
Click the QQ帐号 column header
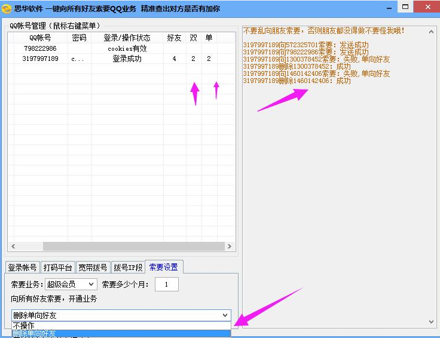(41, 38)
